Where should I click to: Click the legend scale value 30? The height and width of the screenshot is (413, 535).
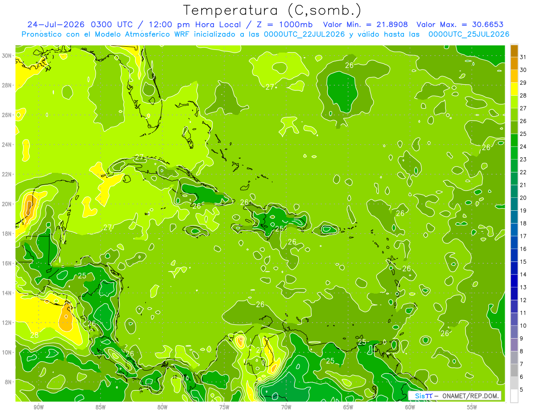(x=523, y=70)
